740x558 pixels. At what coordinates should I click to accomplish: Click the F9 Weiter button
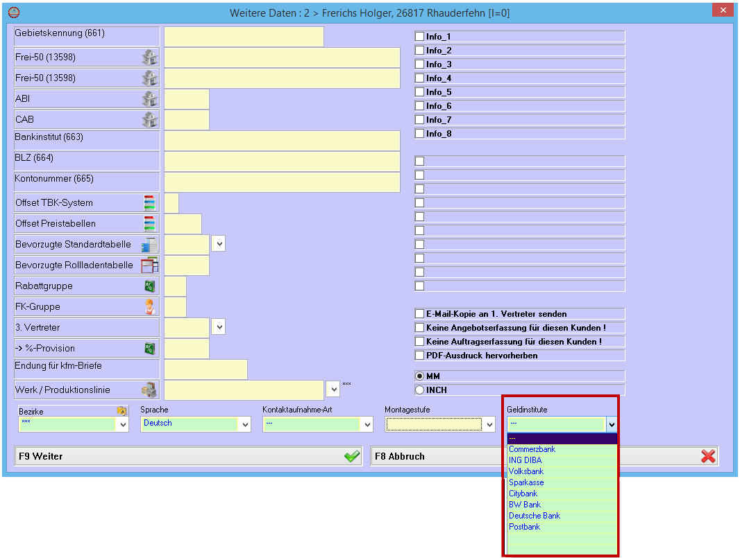click(188, 456)
